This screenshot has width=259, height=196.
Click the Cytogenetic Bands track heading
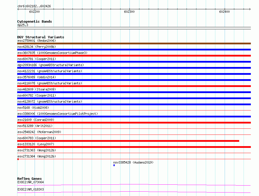coord(35,21)
